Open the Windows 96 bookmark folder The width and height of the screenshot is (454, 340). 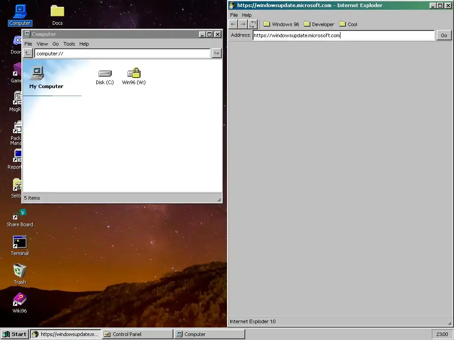point(281,24)
